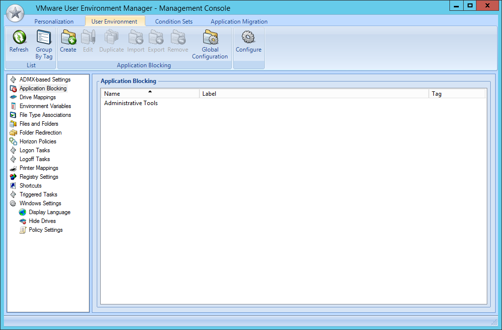Select Windows Settings tree label
Viewport: 502px width, 330px height.
40,203
